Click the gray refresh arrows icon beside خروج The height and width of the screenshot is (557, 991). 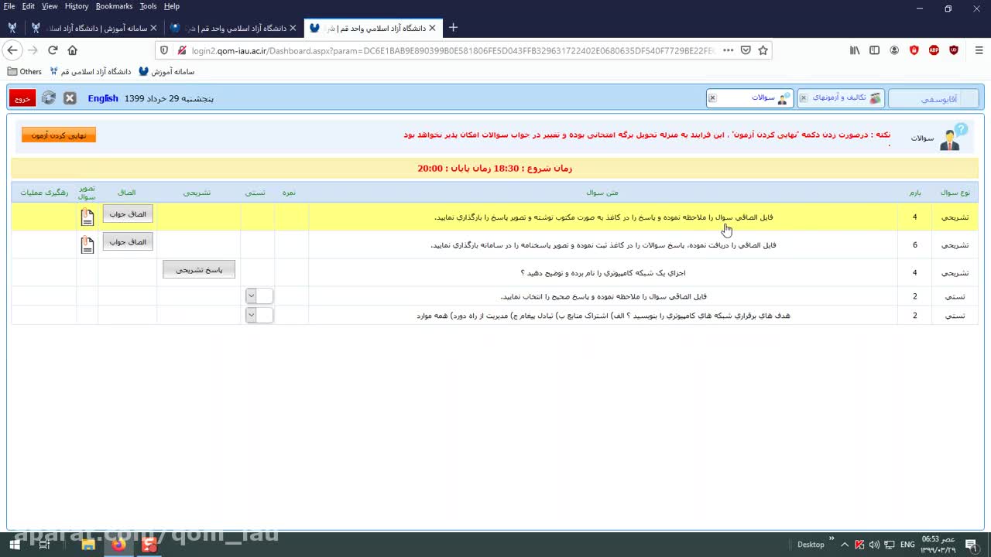(49, 98)
